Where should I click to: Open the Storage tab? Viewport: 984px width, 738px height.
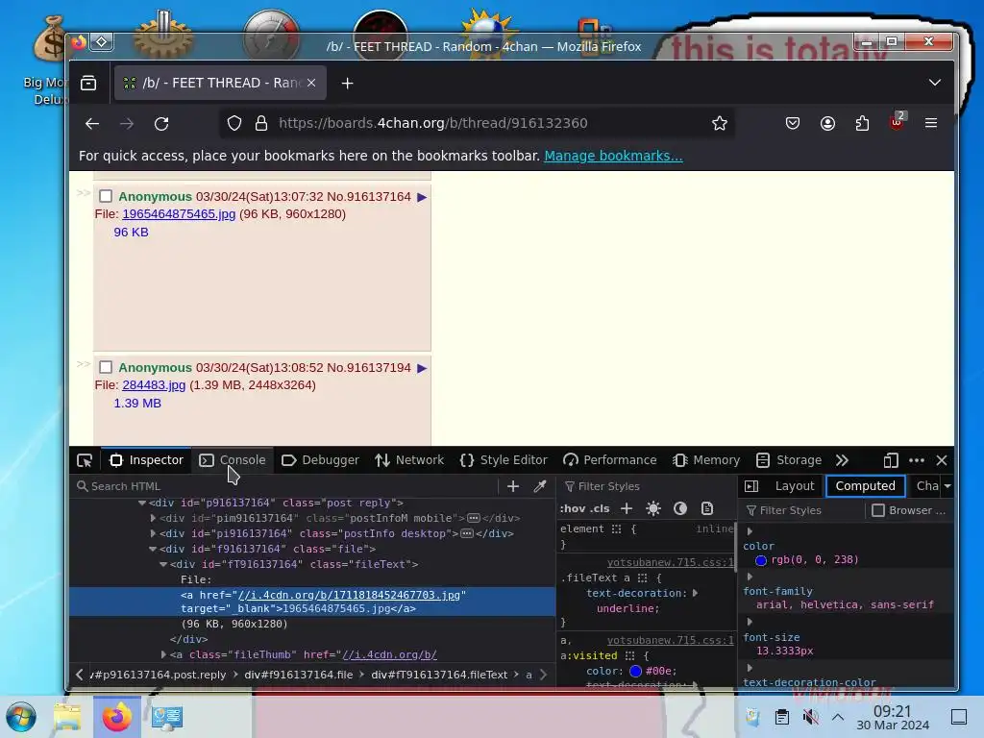789,460
